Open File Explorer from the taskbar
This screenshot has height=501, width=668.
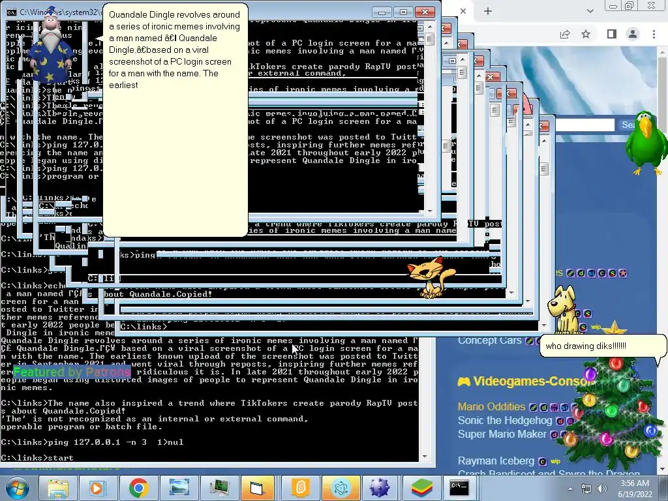pyautogui.click(x=58, y=488)
